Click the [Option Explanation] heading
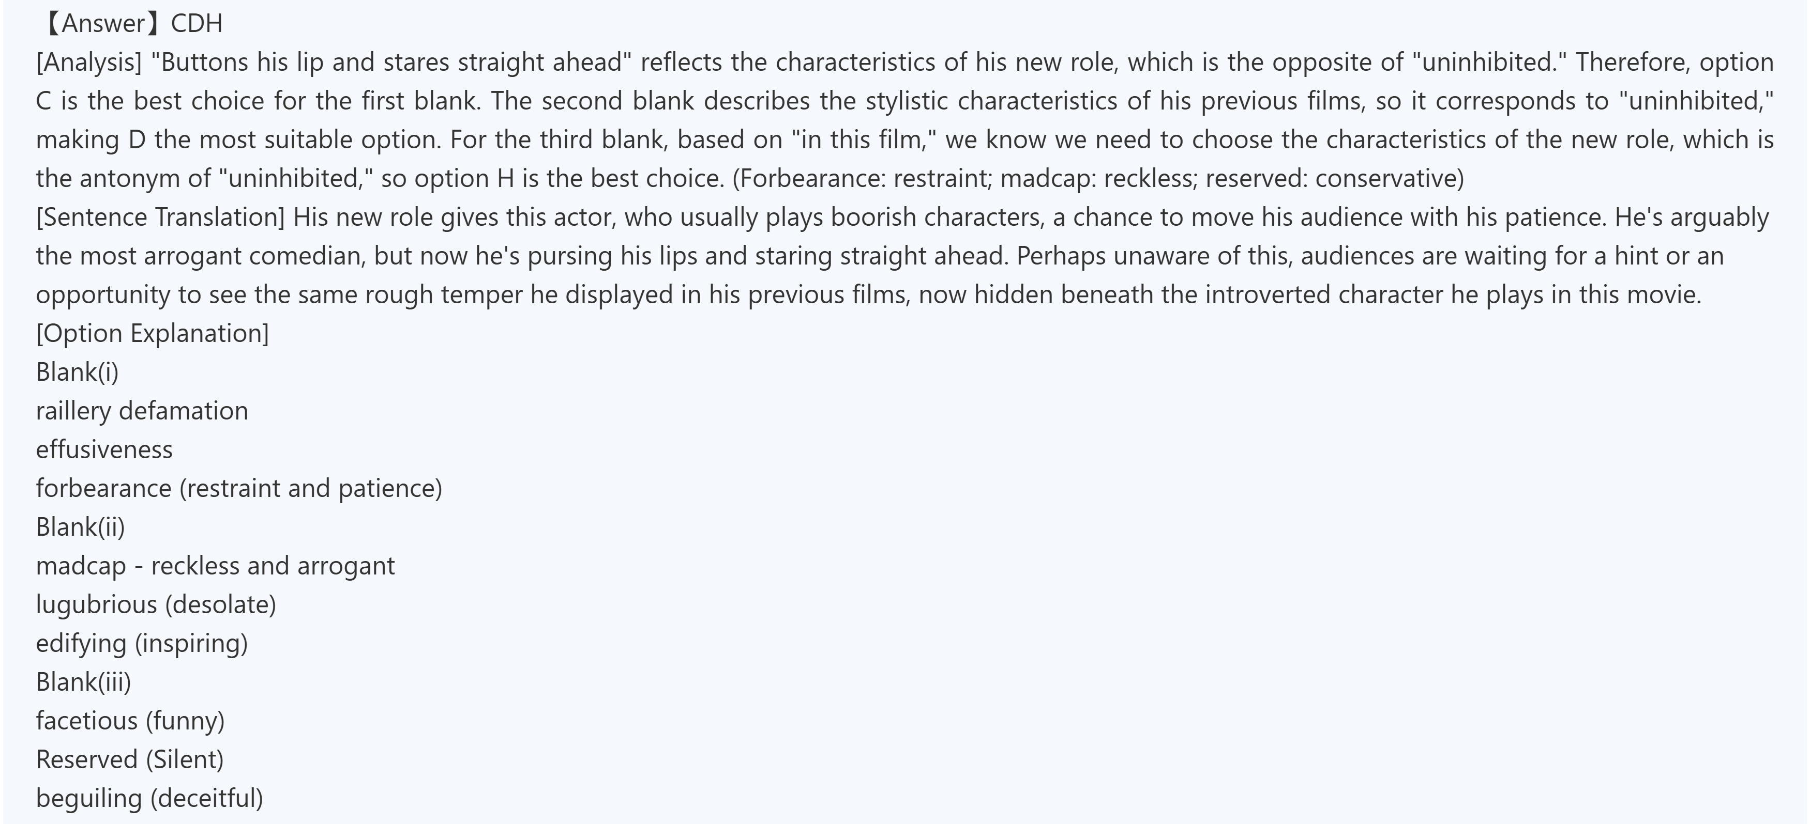This screenshot has width=1810, height=824. (153, 333)
